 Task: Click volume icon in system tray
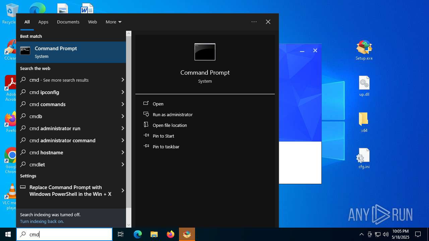click(386, 234)
